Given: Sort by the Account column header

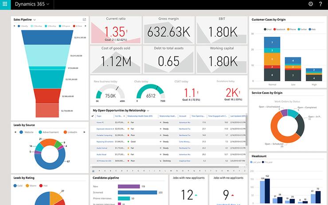Looking at the screenshot, I should click(x=182, y=115).
